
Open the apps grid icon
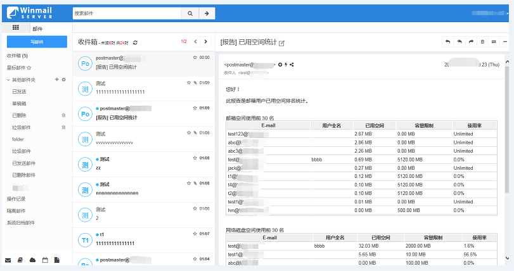(16, 27)
